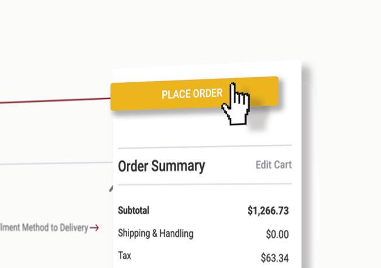381x268 pixels.
Task: Click the divider line above Order Summary
Action: pyautogui.click(x=205, y=145)
